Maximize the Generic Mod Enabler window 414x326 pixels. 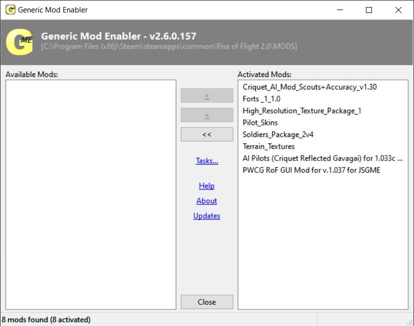[369, 10]
